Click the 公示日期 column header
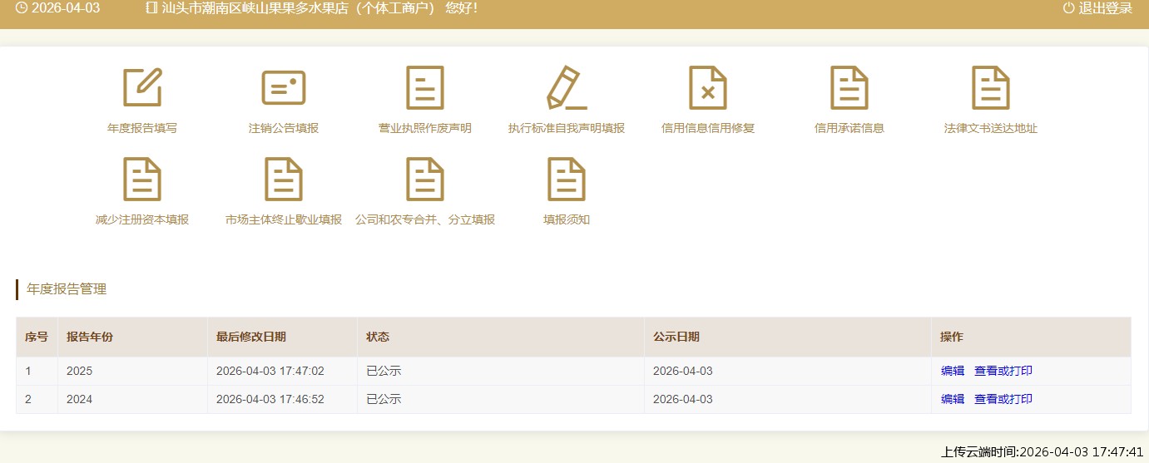Image resolution: width=1149 pixels, height=463 pixels. point(676,337)
